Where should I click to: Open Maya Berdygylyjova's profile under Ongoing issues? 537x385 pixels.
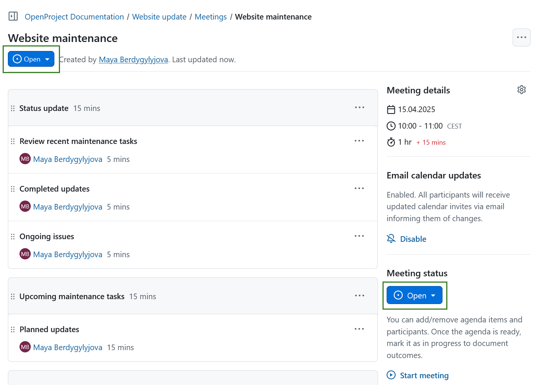click(x=67, y=254)
